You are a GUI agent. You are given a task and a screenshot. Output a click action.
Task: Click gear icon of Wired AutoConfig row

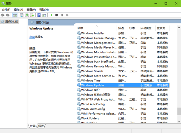[x=79, y=104]
